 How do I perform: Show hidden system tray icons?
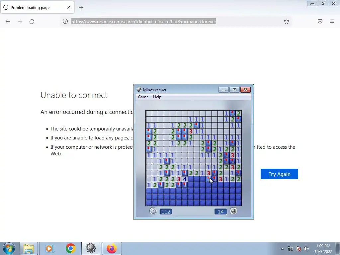pyautogui.click(x=282, y=249)
